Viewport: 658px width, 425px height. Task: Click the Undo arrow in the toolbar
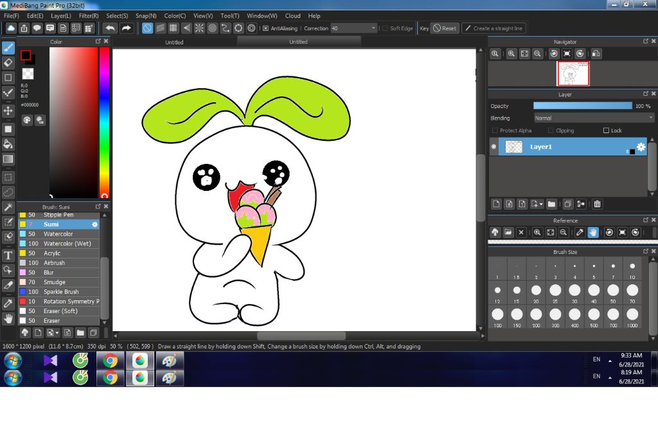coord(111,28)
